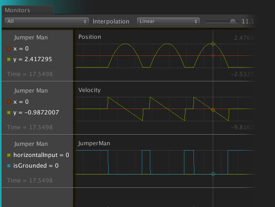Click the Jumper Man heading above horizontalInput
The height and width of the screenshot is (207, 275).
(31, 144)
